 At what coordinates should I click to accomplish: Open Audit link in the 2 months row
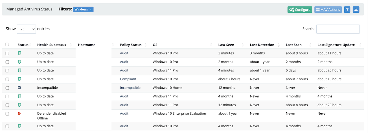tap(124, 62)
